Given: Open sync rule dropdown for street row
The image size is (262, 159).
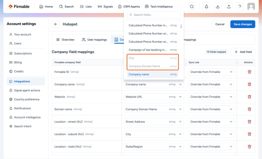Looking at the screenshot, I should click(x=212, y=122).
